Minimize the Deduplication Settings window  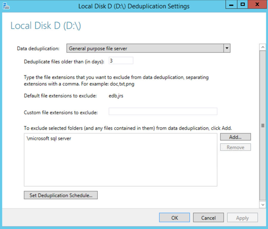coord(231,5)
